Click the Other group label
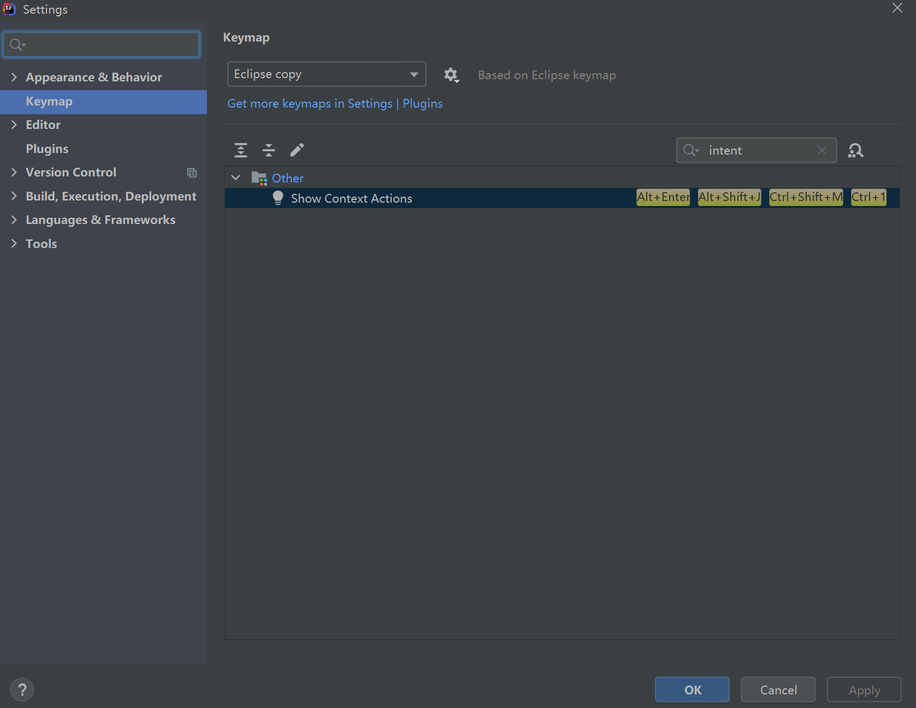This screenshot has height=708, width=916. pyautogui.click(x=288, y=178)
